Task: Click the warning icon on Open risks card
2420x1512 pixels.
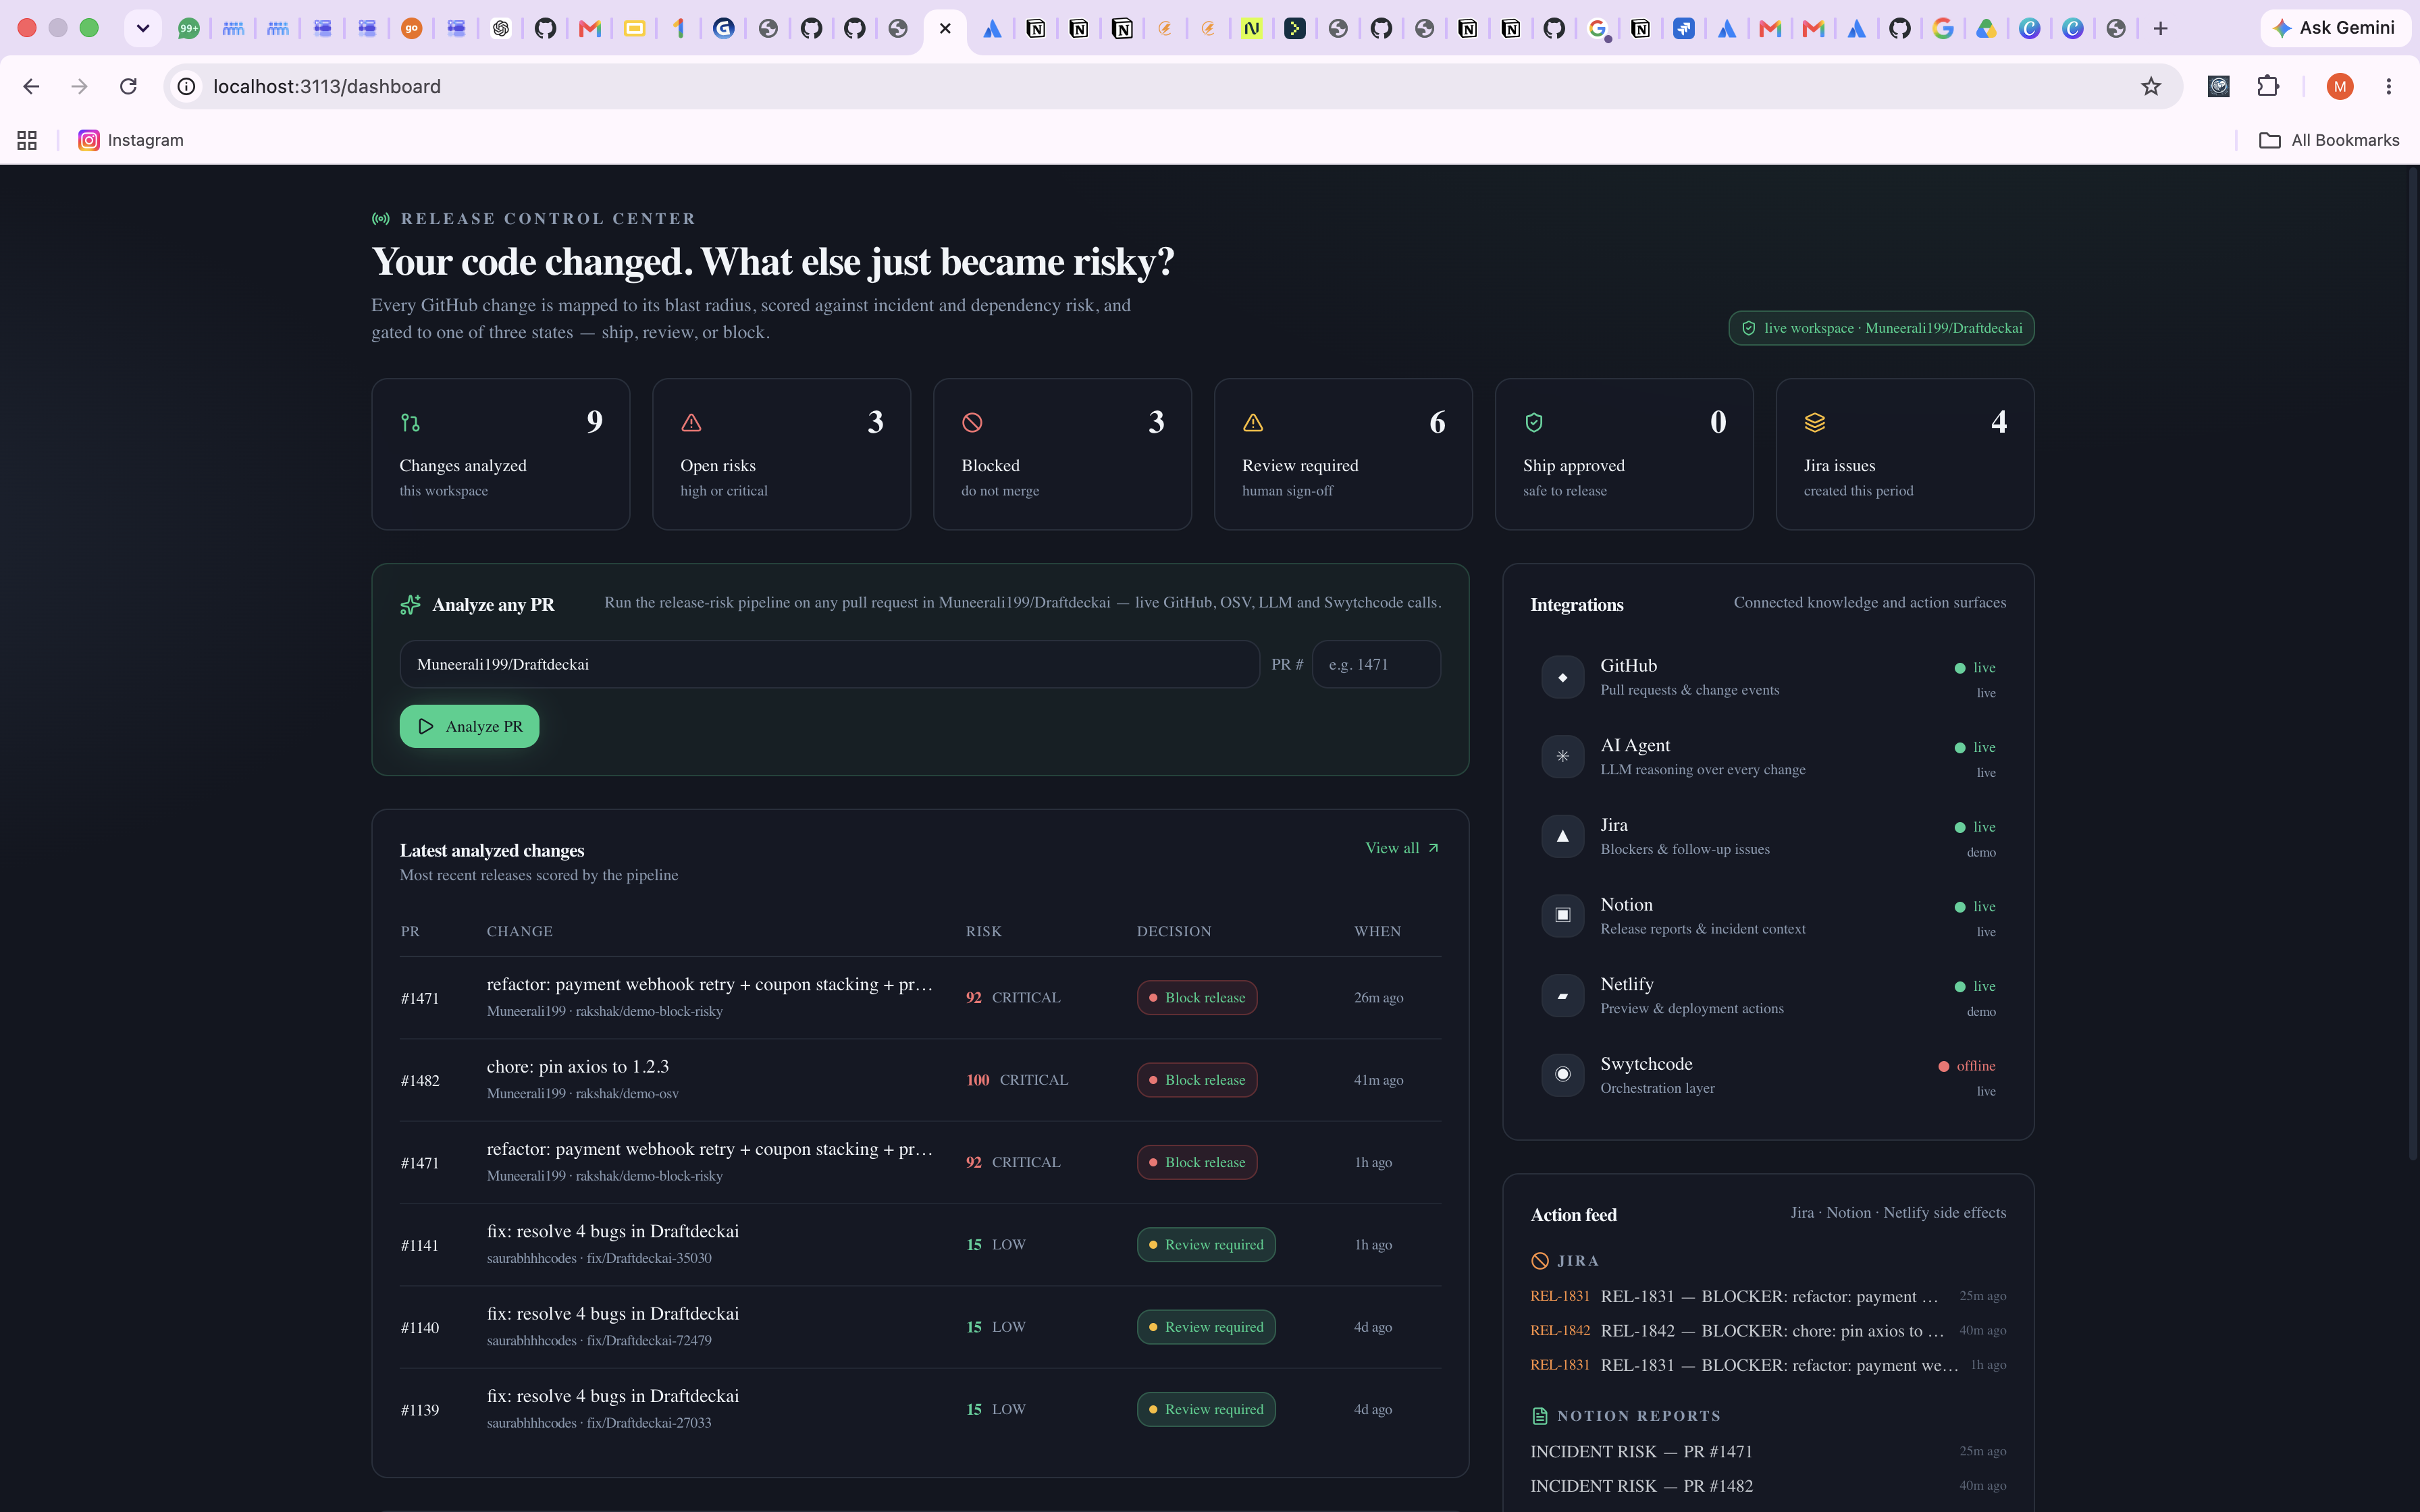Action: pos(691,423)
